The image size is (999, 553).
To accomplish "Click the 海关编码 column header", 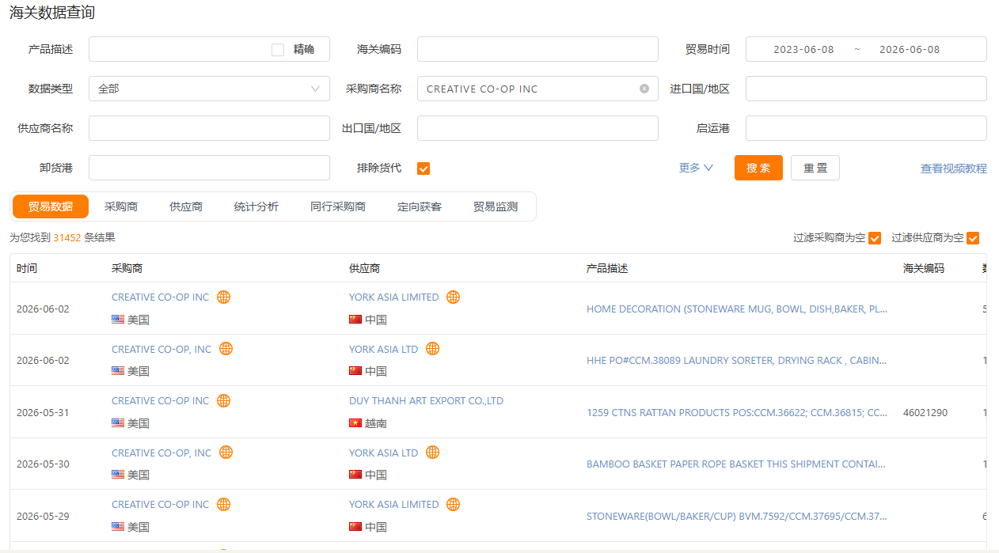I will coord(924,268).
